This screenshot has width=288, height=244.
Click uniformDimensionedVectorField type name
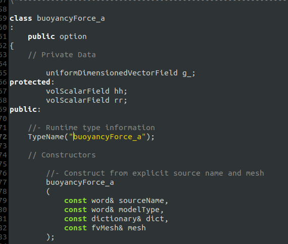(112, 73)
